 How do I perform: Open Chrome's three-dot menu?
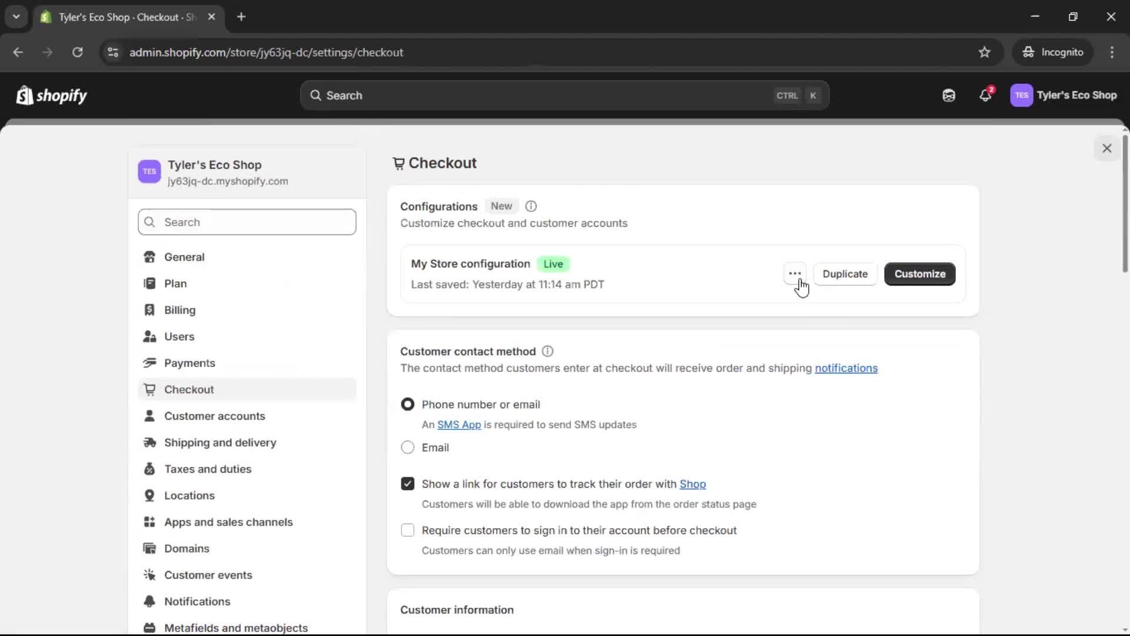point(1112,52)
